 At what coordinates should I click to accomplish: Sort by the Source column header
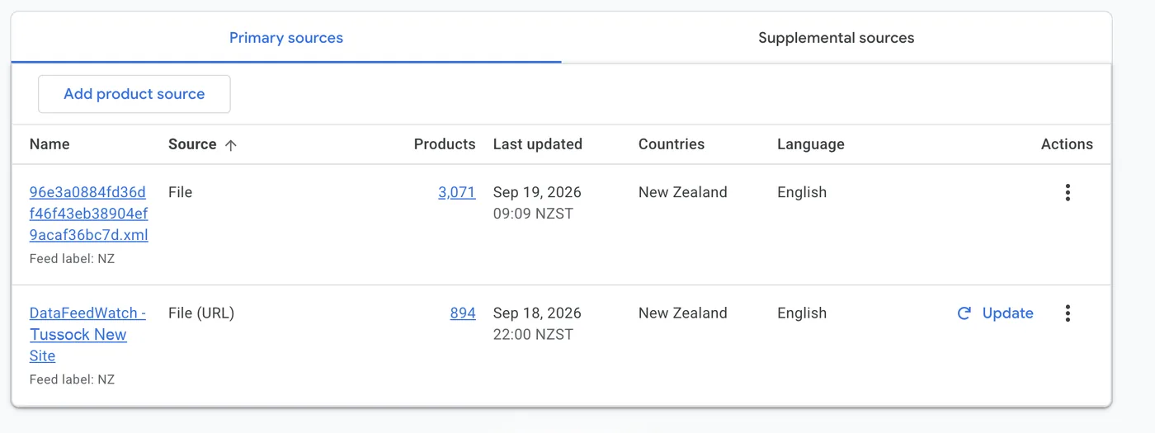point(192,144)
